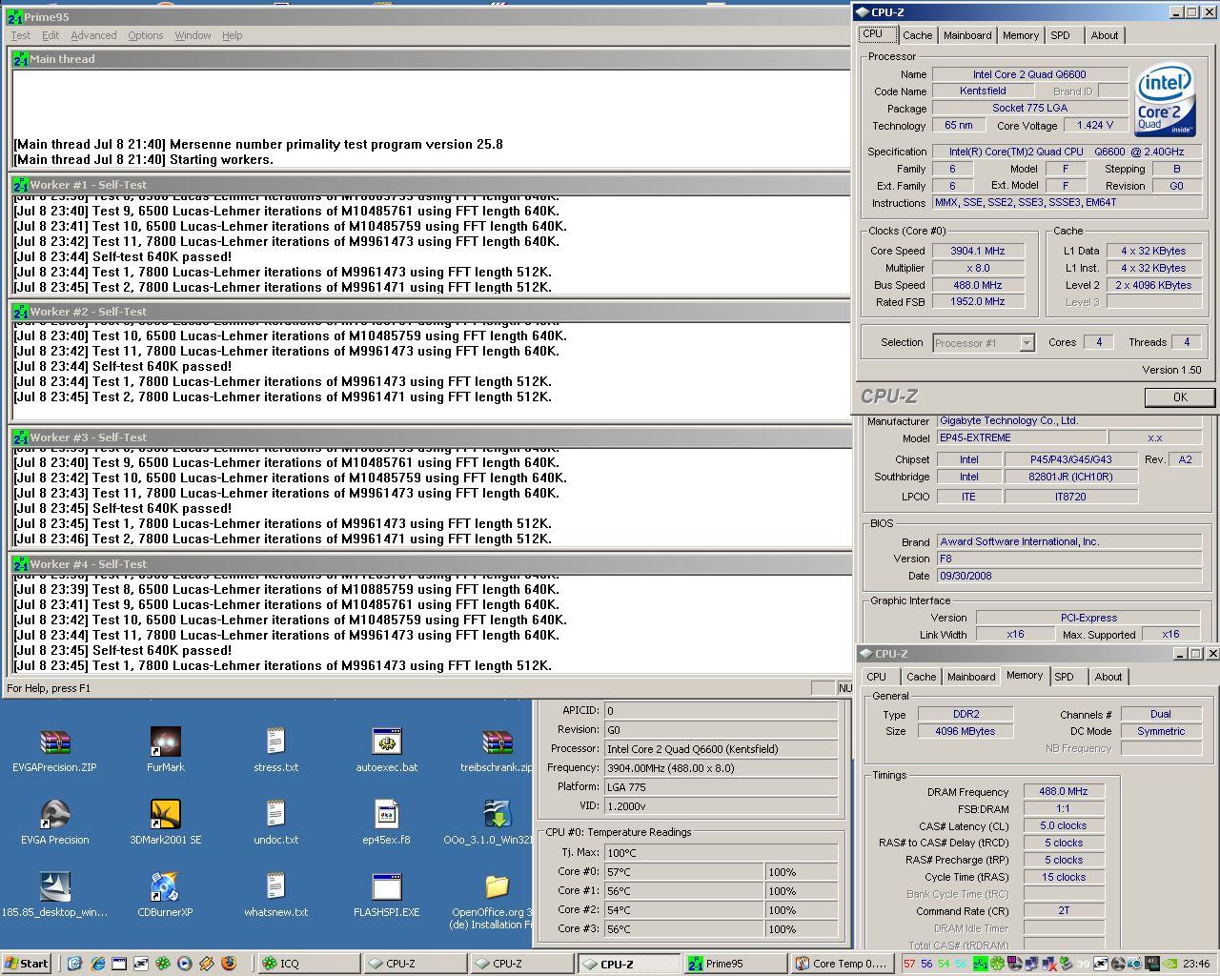Click the Worker #4 - Self-Test title bar
This screenshot has height=976, width=1220.
[431, 564]
